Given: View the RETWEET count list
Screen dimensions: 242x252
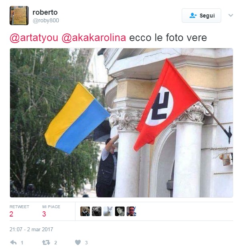Looking at the screenshot, I should click(x=19, y=211).
